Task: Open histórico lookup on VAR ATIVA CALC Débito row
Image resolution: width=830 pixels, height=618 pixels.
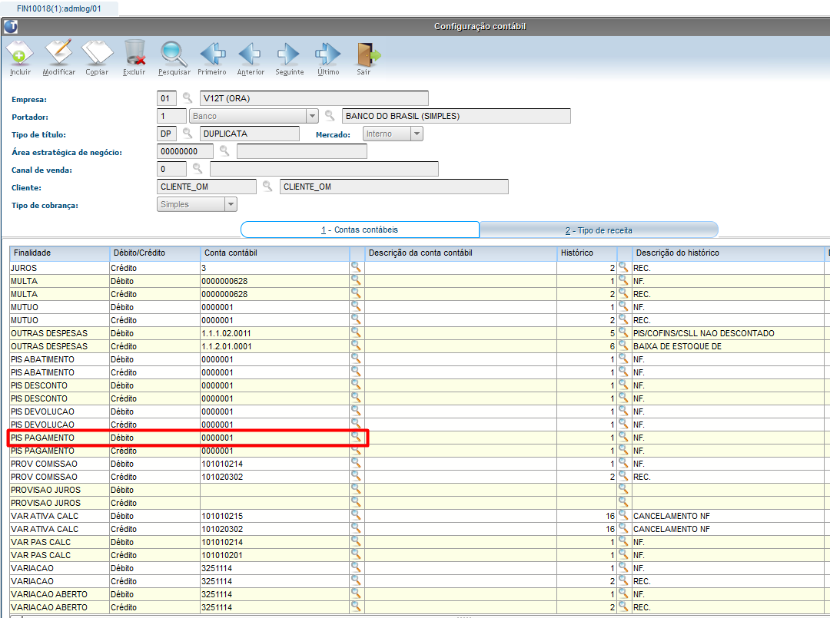Action: [x=623, y=515]
